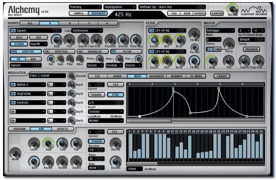This screenshot has width=276, height=180.
Task: Click the additive Sym knob
Action: (x=60, y=59)
